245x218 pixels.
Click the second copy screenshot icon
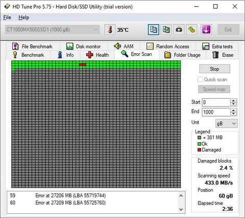click(166, 30)
